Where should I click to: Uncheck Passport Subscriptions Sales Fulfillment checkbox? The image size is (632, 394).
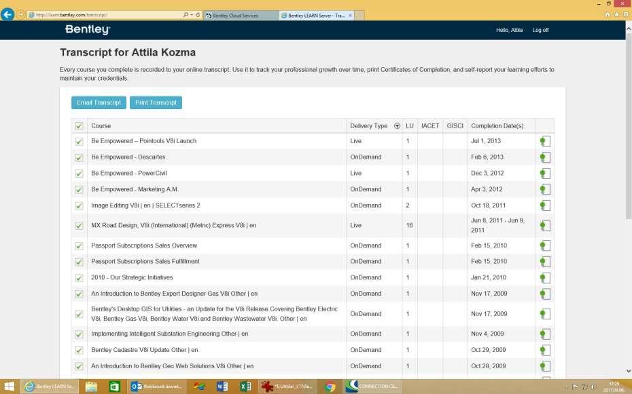(79, 262)
